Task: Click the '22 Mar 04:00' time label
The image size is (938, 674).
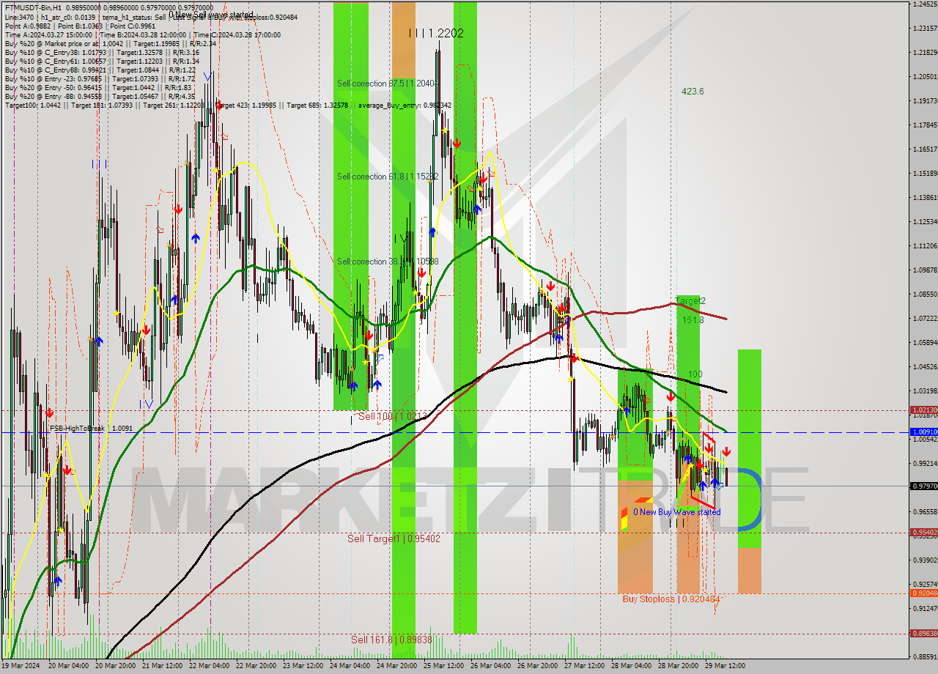Action: click(210, 666)
